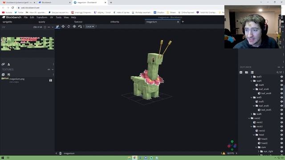Click the Youtube bookmark
The width and height of the screenshot is (285, 160).
tap(7, 12)
